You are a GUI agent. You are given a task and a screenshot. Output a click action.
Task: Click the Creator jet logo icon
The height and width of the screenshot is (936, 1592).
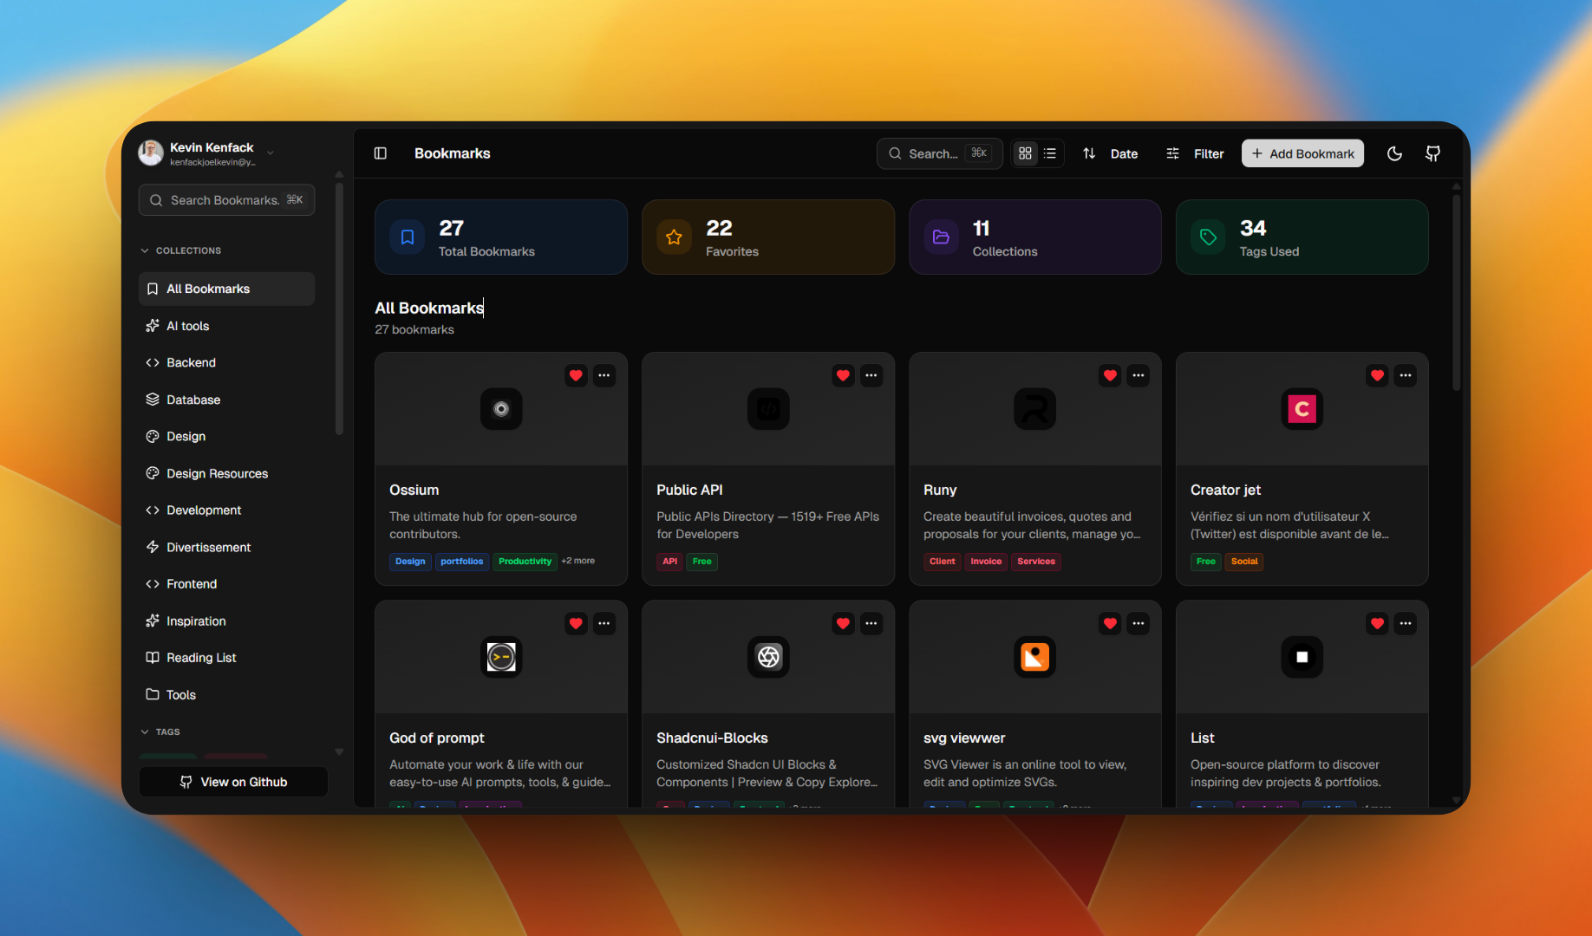coord(1302,409)
